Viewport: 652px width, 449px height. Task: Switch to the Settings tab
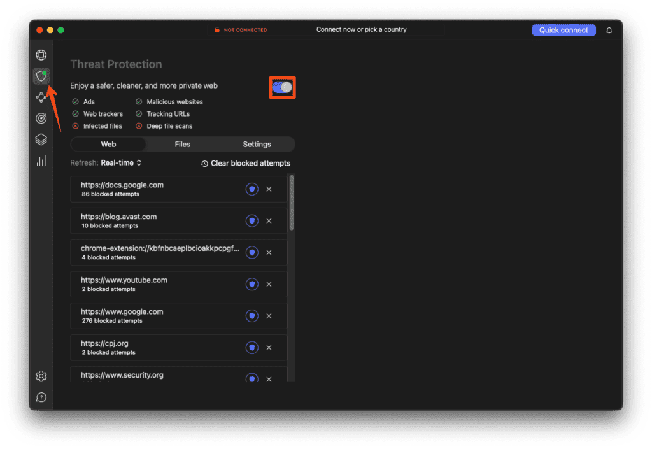(x=257, y=145)
